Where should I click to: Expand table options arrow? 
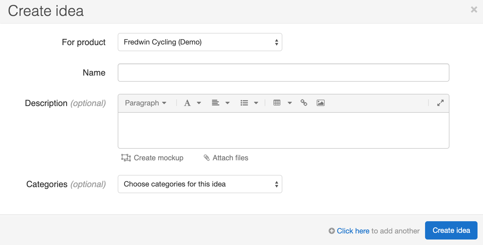pos(290,103)
